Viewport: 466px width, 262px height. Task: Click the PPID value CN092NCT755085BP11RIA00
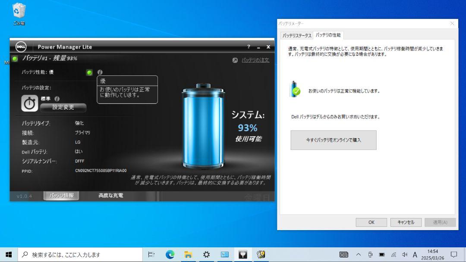(x=101, y=171)
